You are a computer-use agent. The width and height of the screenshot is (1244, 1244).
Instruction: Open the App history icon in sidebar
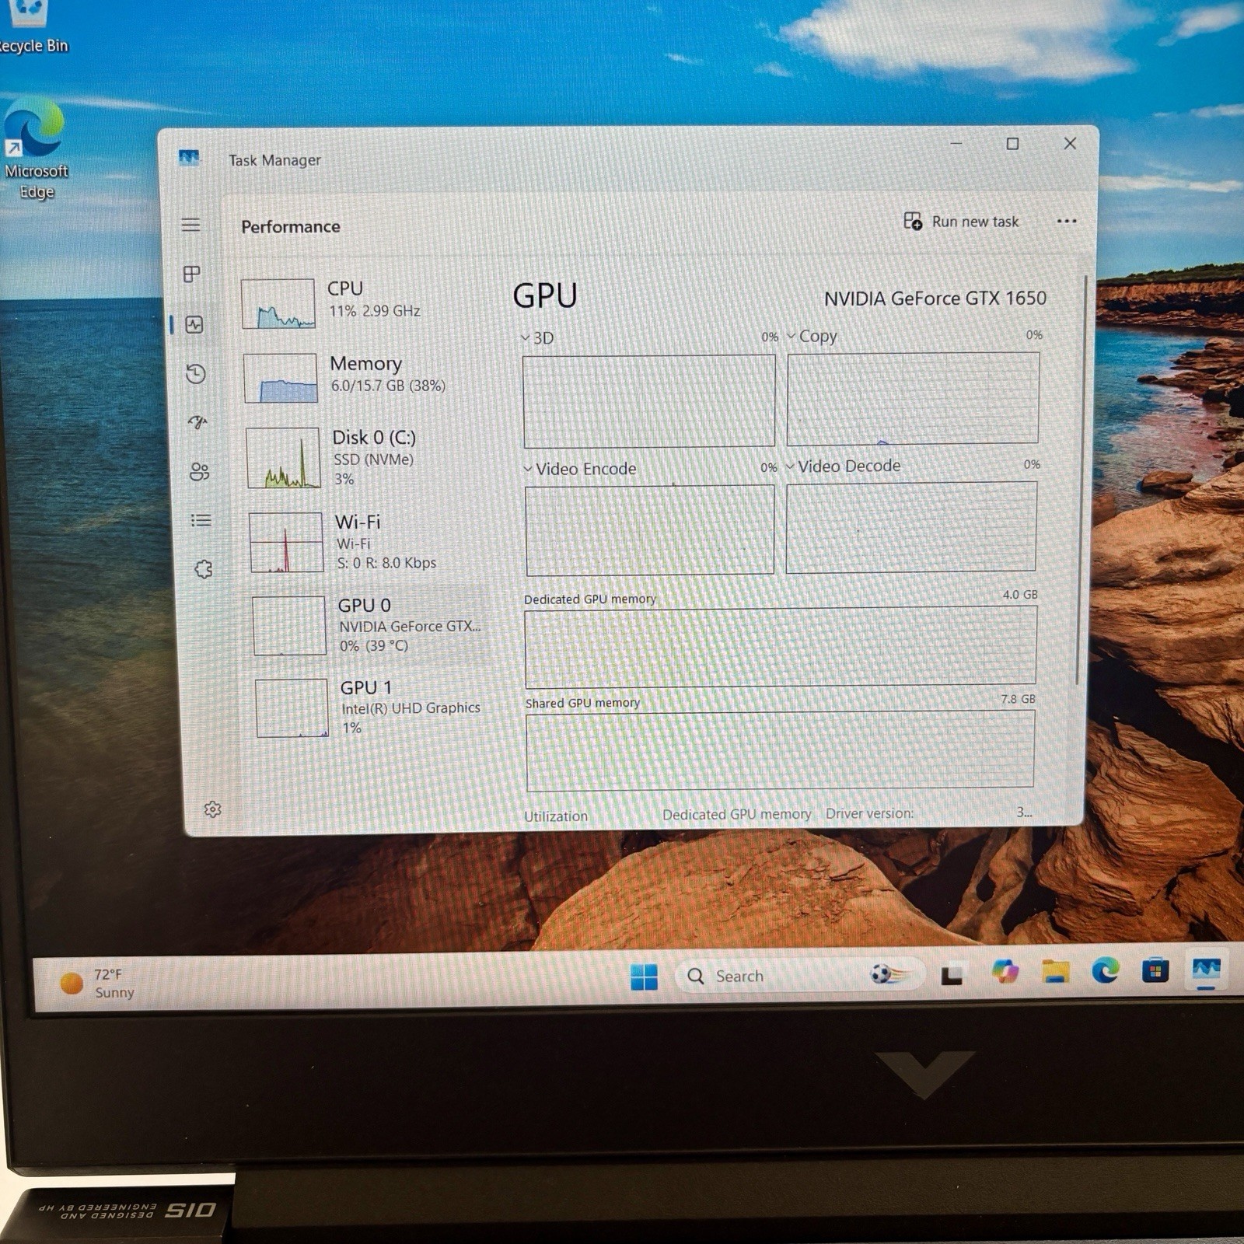pos(196,374)
